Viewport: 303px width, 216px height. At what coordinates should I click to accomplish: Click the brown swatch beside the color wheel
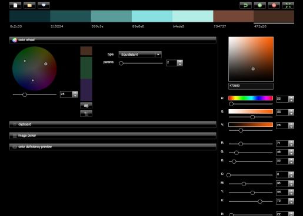tap(86, 51)
